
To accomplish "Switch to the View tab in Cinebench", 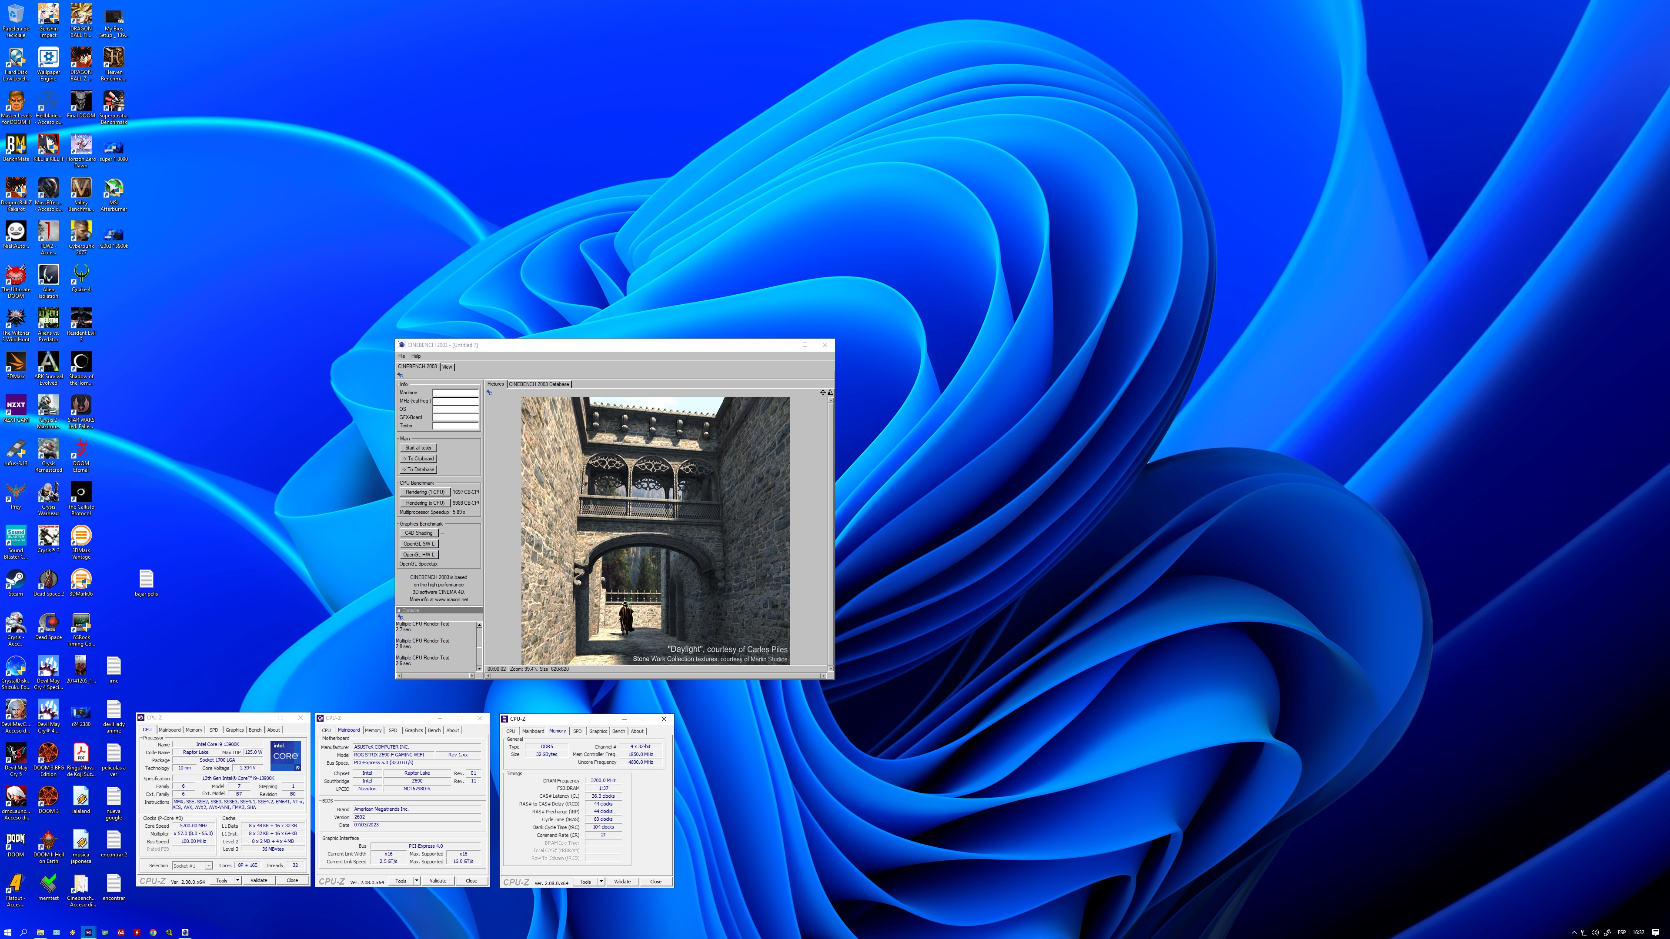I will click(448, 367).
